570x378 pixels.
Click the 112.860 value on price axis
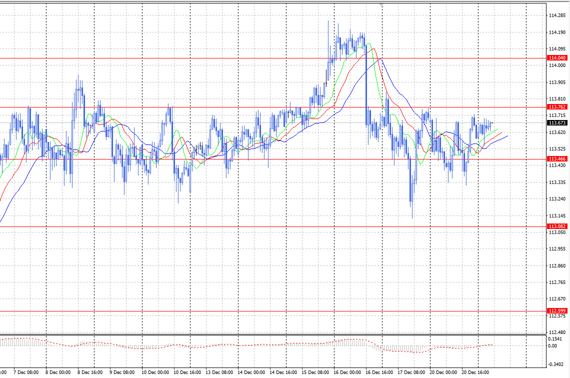(x=557, y=265)
